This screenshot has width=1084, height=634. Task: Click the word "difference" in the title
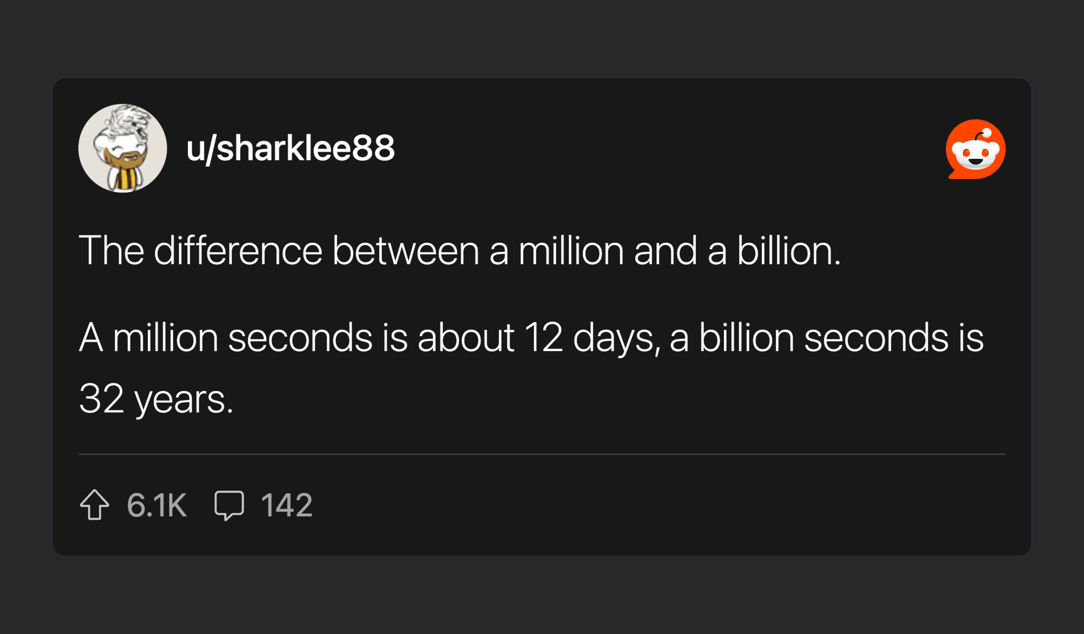click(238, 250)
